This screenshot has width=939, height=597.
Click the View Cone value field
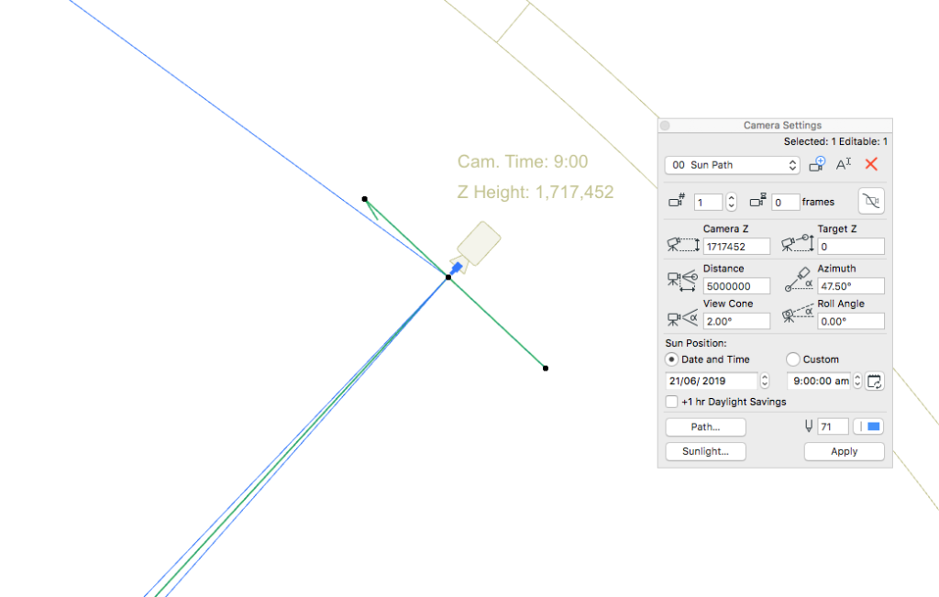[x=736, y=322]
